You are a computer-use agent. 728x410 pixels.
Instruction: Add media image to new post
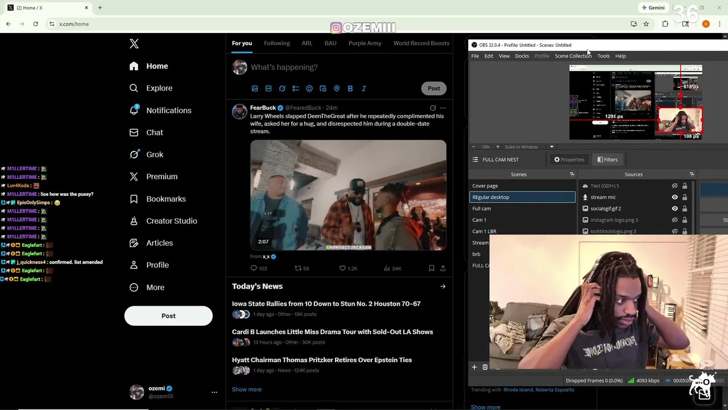[255, 88]
